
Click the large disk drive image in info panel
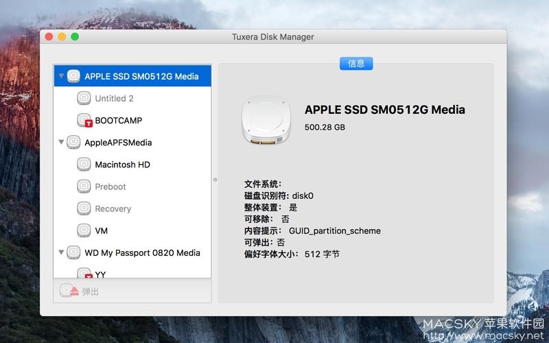click(x=266, y=121)
